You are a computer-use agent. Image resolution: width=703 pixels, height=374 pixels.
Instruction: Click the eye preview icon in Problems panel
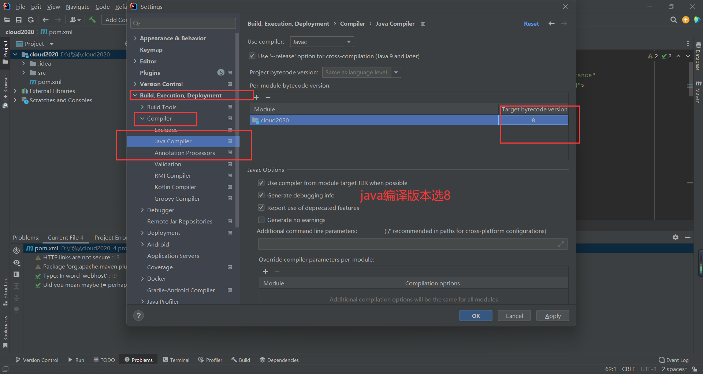[x=16, y=263]
